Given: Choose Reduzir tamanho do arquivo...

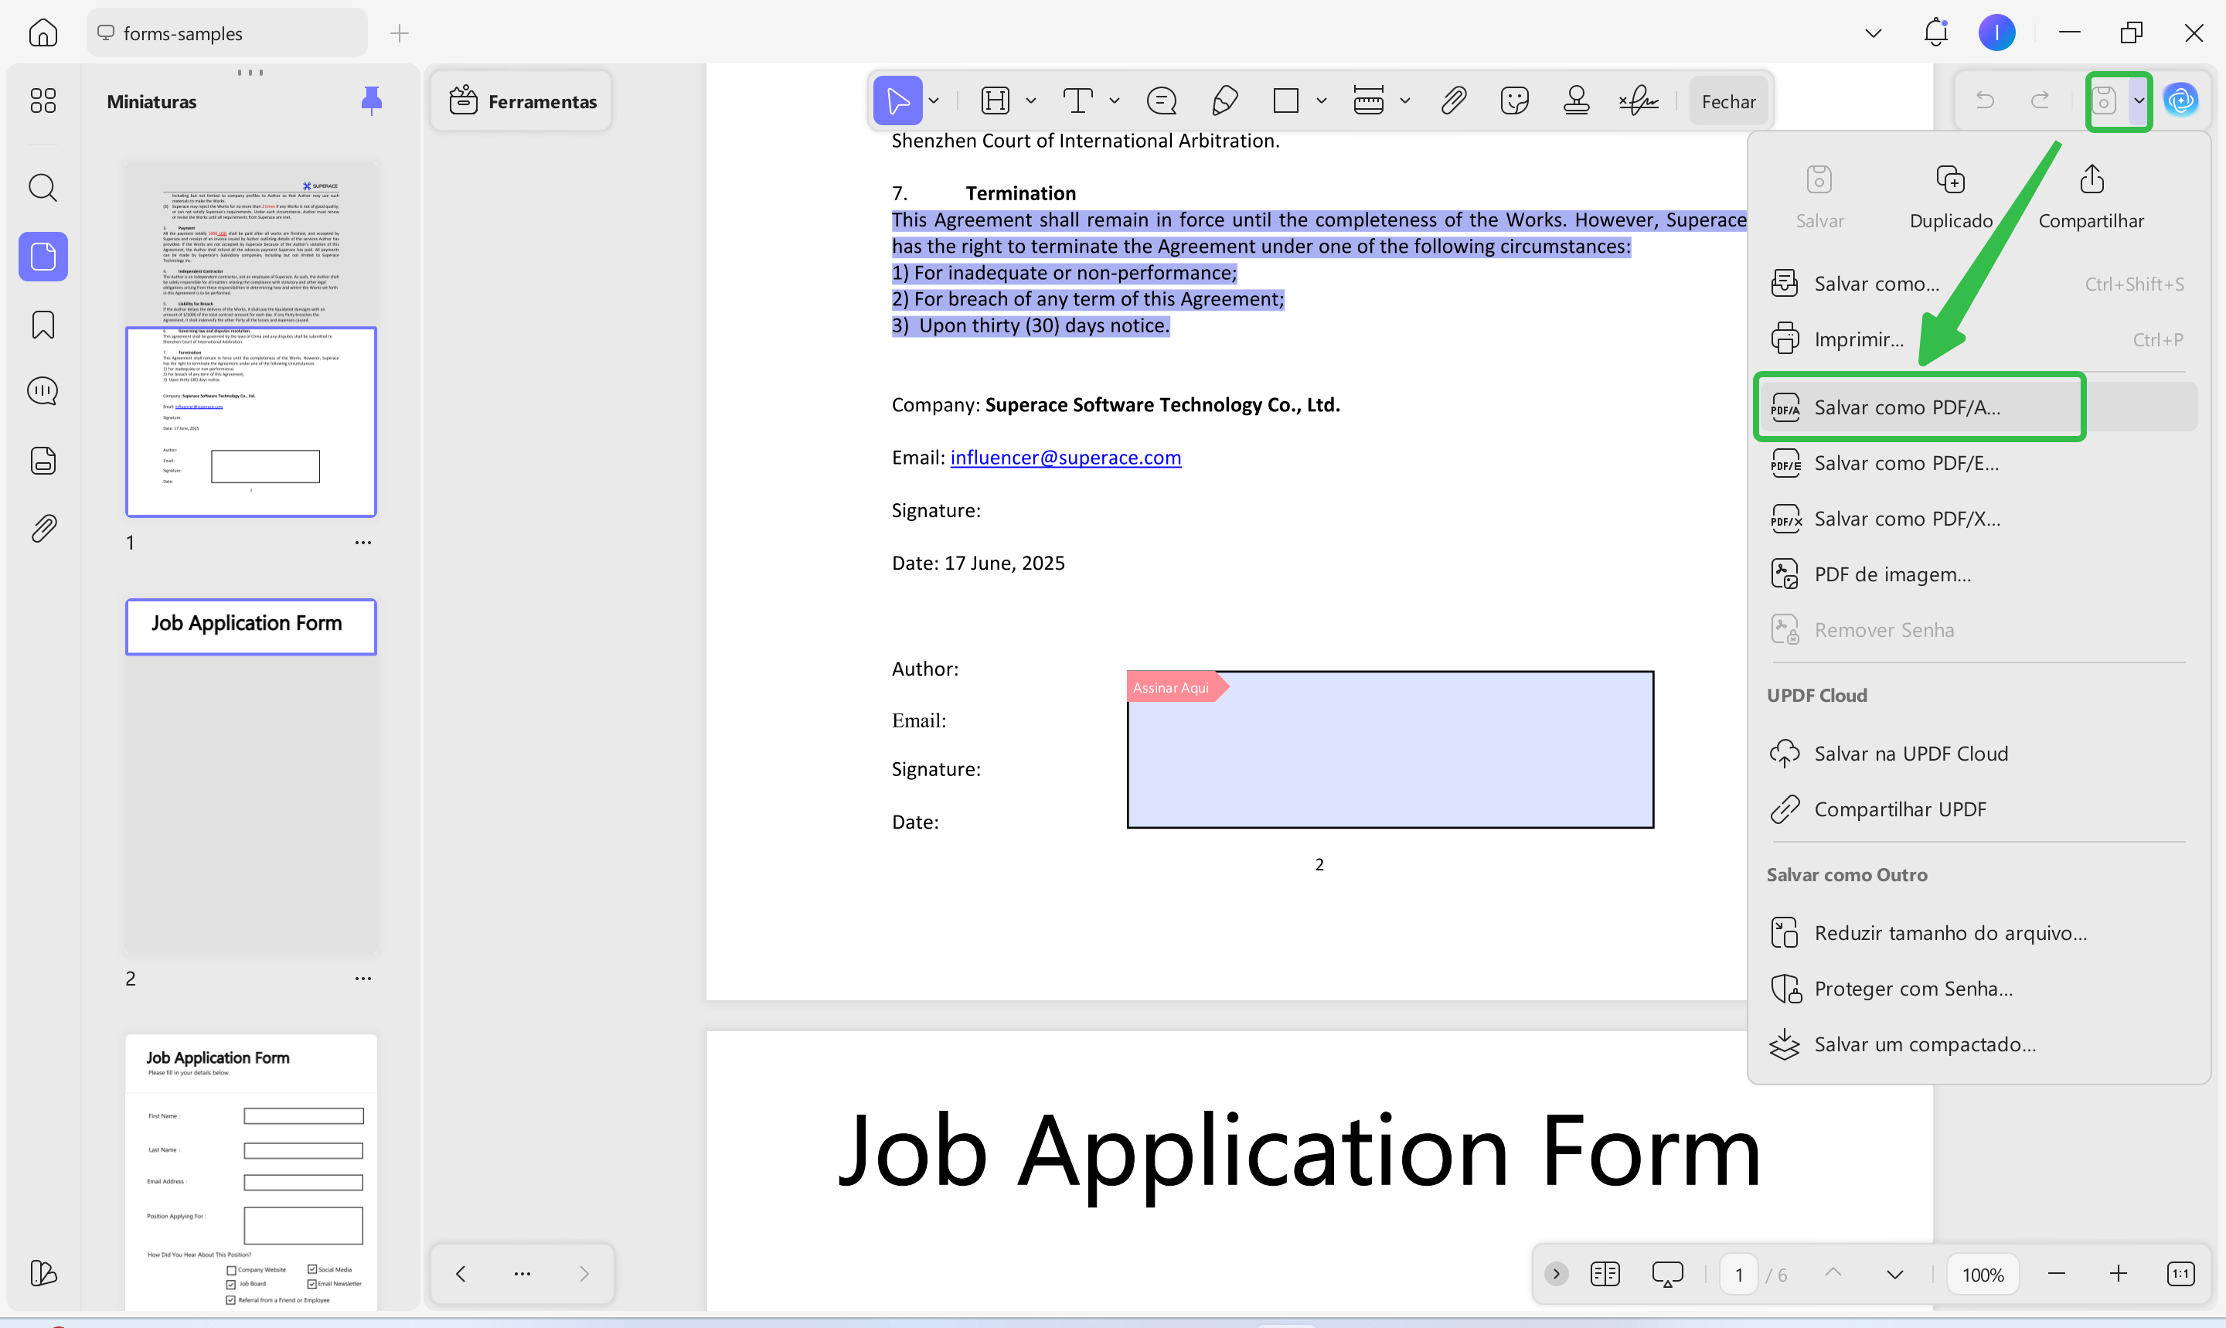Looking at the screenshot, I should [x=1977, y=932].
